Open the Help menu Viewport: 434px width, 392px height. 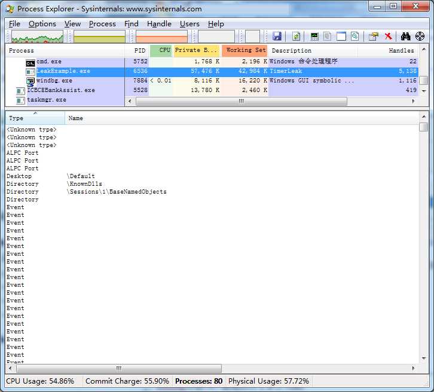coord(216,24)
